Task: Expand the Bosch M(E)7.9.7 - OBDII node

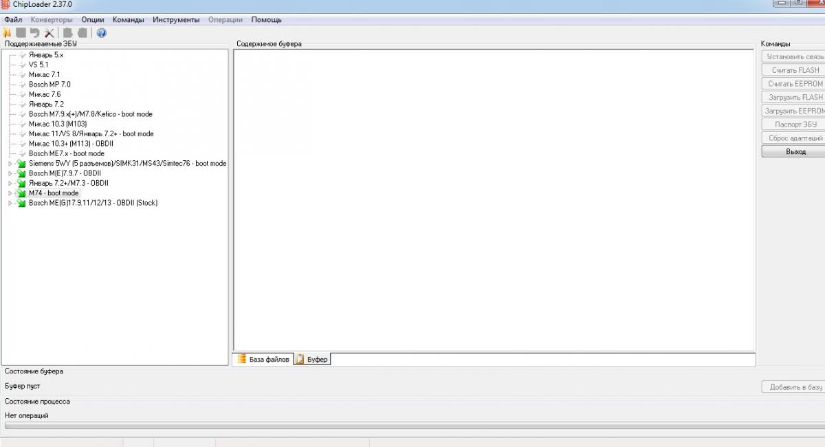Action: tap(10, 173)
